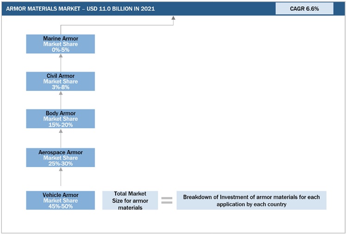This screenshot has height=234, width=347.
Task: Click the equals sign icon
Action: point(167,200)
